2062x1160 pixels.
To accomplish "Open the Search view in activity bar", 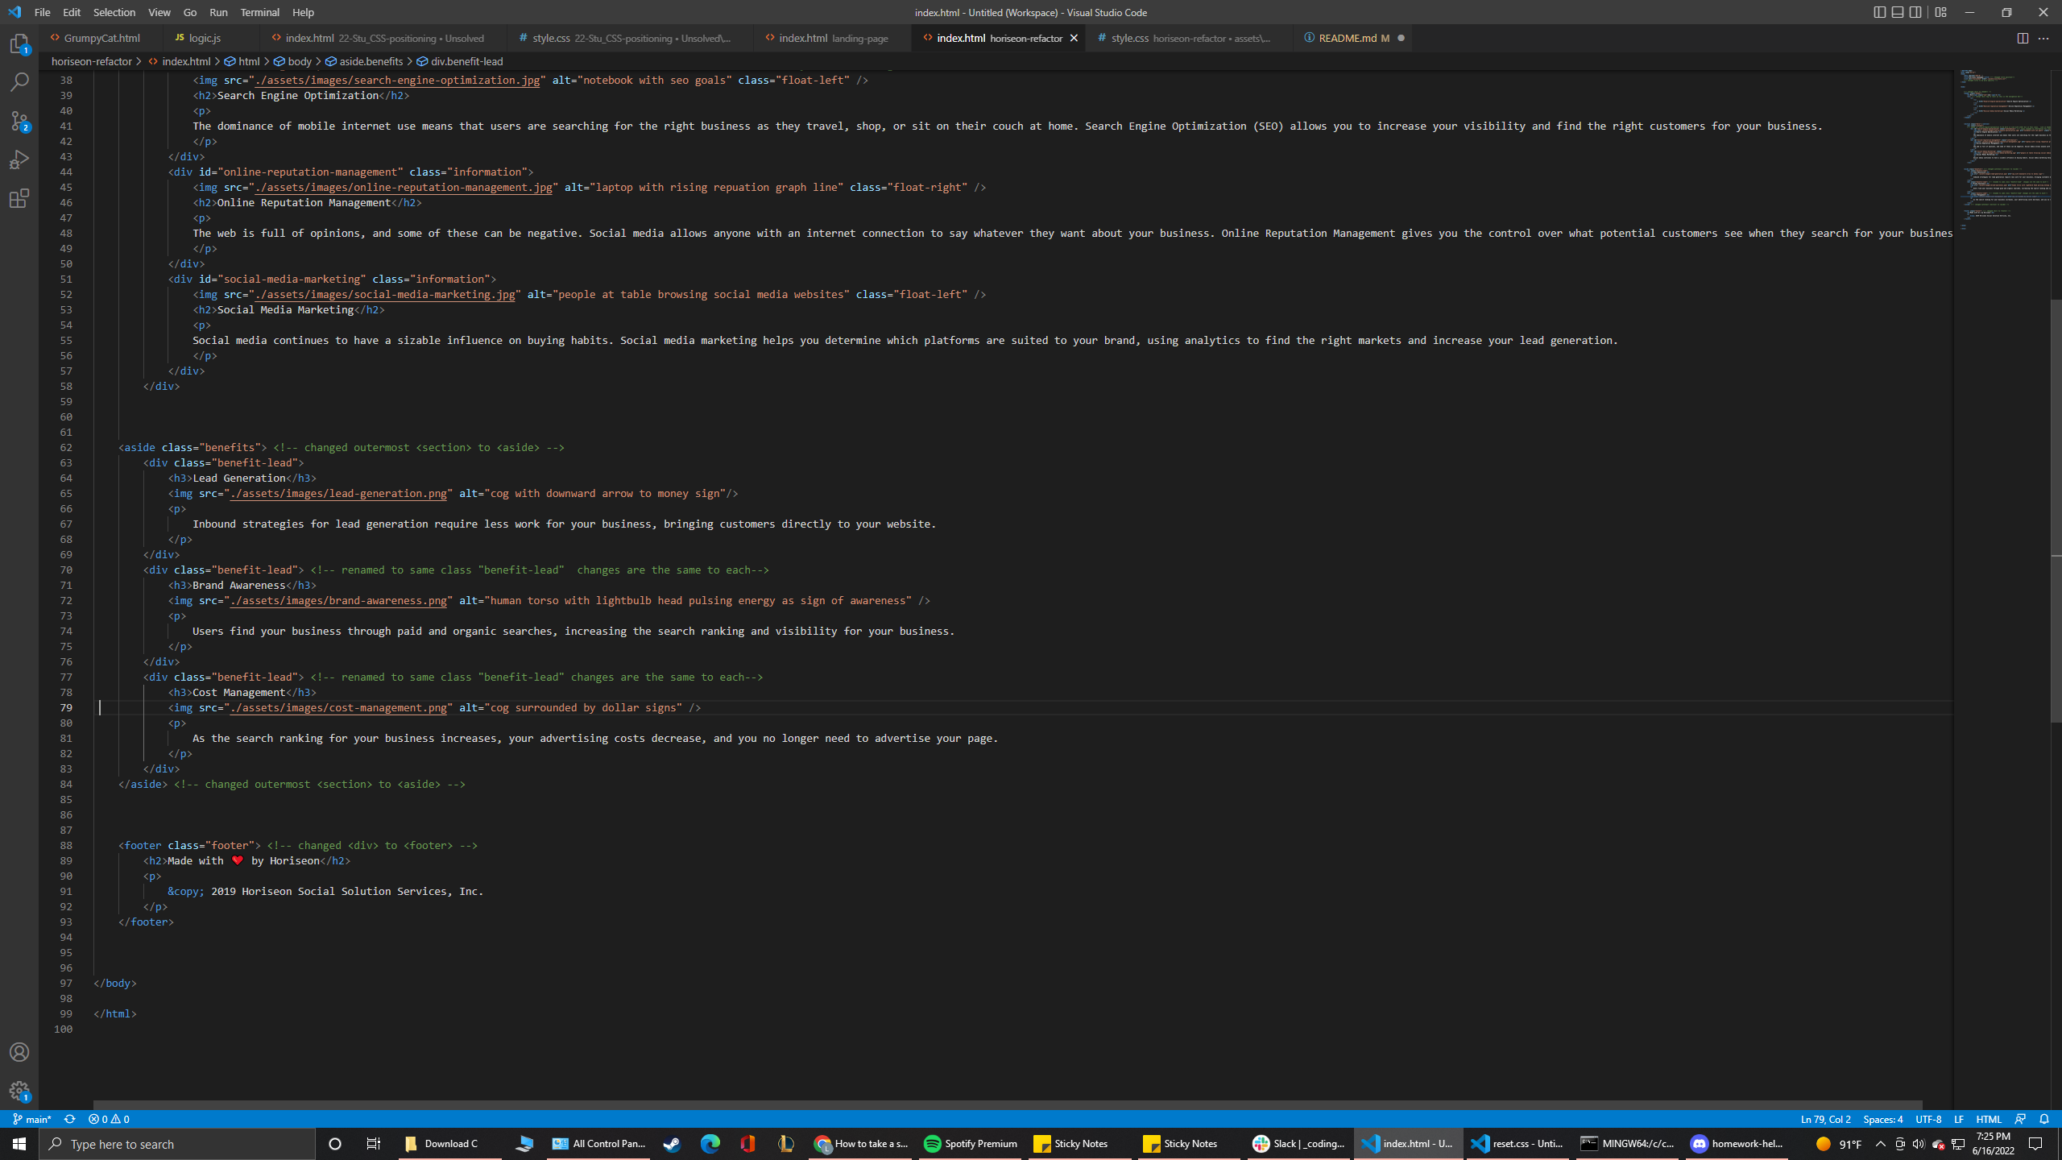I will [x=19, y=82].
